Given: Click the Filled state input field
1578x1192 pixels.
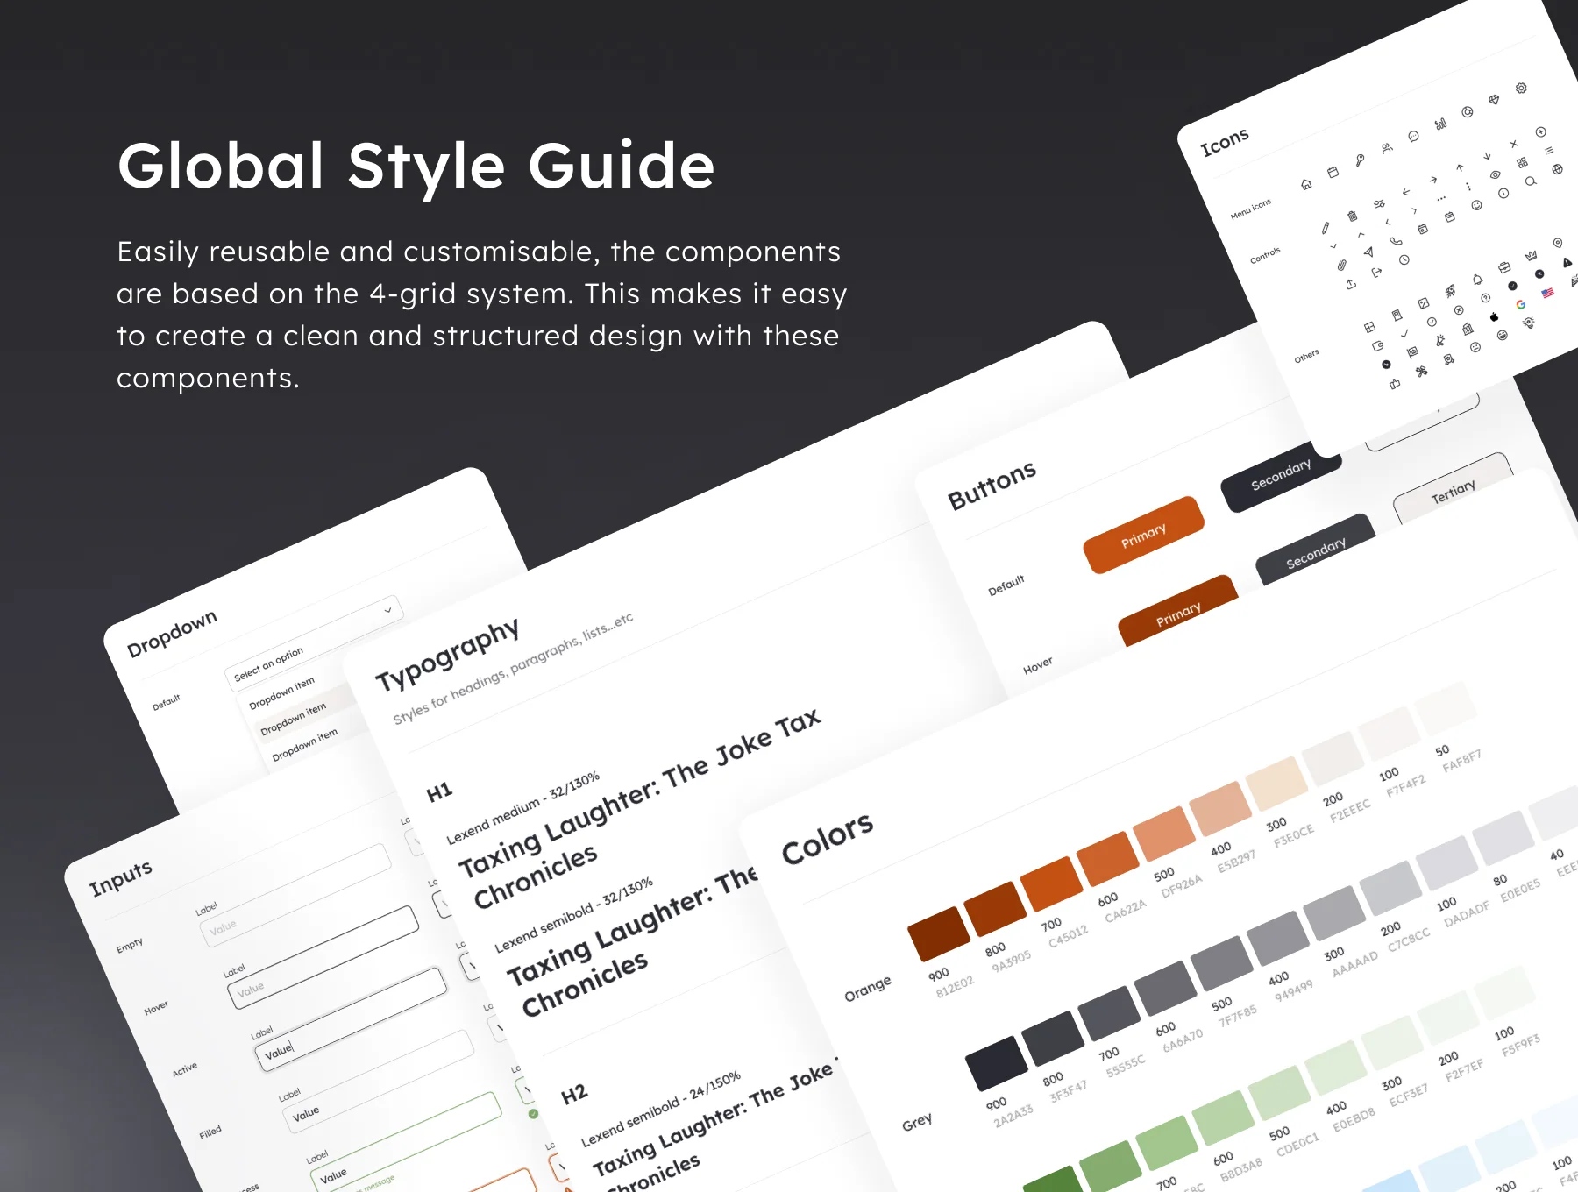Looking at the screenshot, I should click(378, 1082).
